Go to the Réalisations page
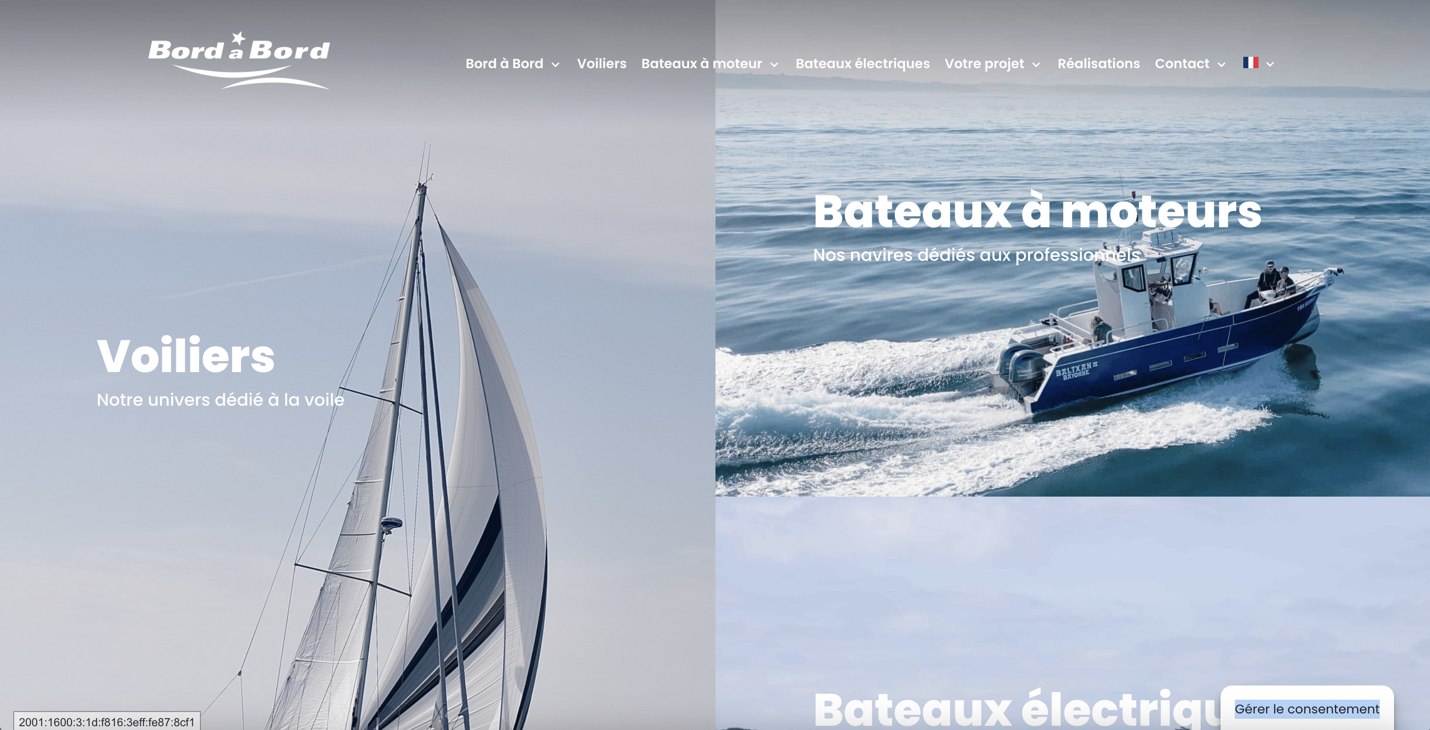The image size is (1430, 730). click(1099, 64)
